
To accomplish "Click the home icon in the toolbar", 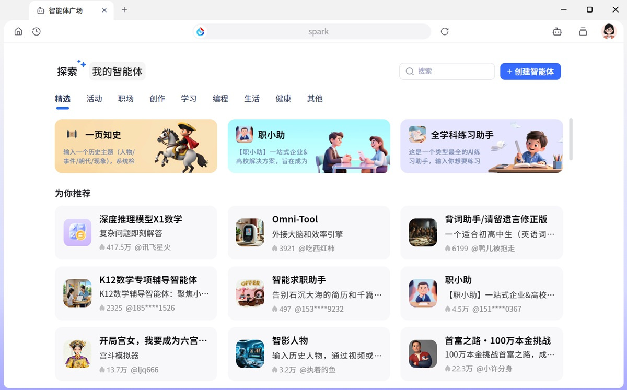I will pyautogui.click(x=18, y=31).
